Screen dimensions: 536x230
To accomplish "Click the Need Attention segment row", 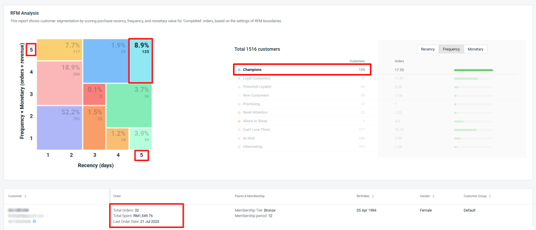I will [302, 112].
